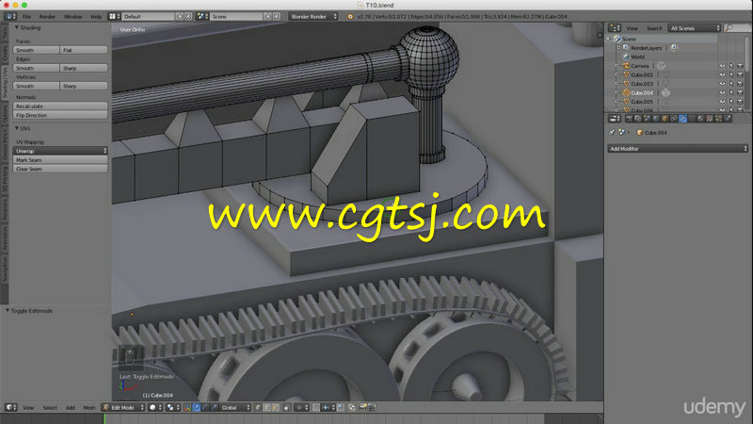
Task: Delete the Default screen layout
Action: coord(188,16)
